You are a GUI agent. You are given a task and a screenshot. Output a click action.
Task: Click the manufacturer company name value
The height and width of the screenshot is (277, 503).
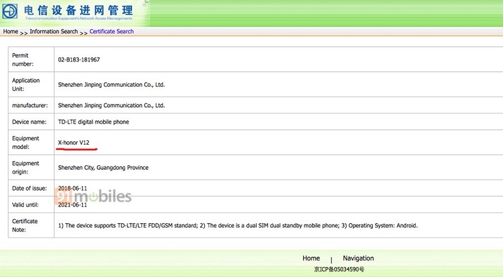111,105
